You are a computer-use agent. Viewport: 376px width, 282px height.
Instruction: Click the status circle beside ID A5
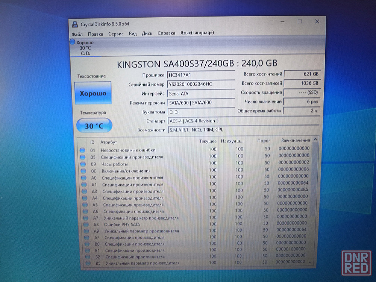pos(85,205)
